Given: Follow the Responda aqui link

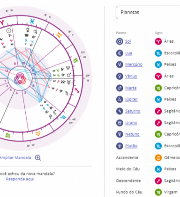Looking at the screenshot, I should [x=20, y=179].
